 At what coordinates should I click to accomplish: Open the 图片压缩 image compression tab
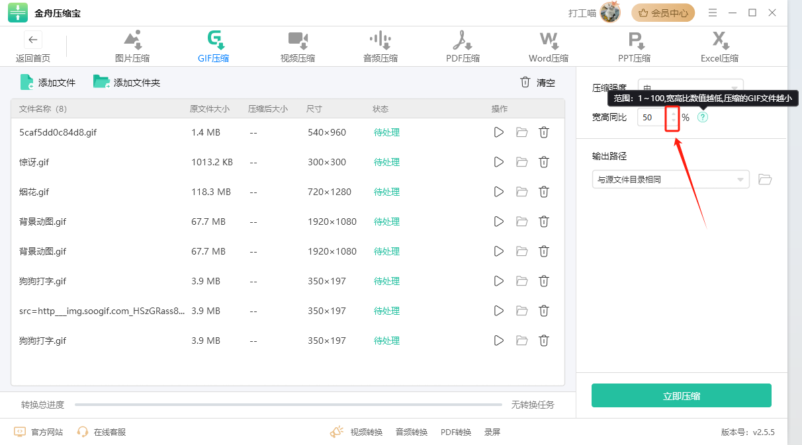click(x=132, y=46)
